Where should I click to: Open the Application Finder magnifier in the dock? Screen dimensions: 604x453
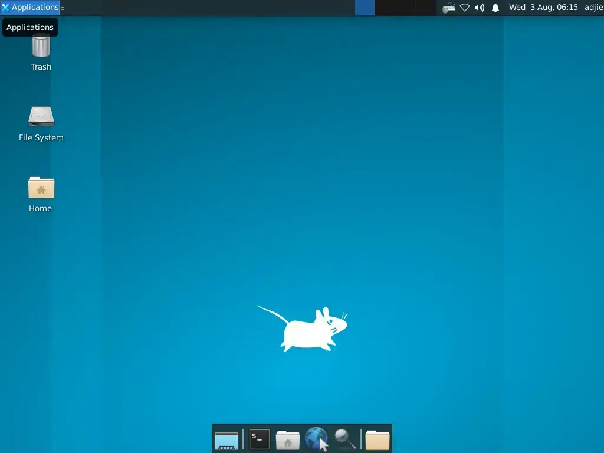point(345,439)
